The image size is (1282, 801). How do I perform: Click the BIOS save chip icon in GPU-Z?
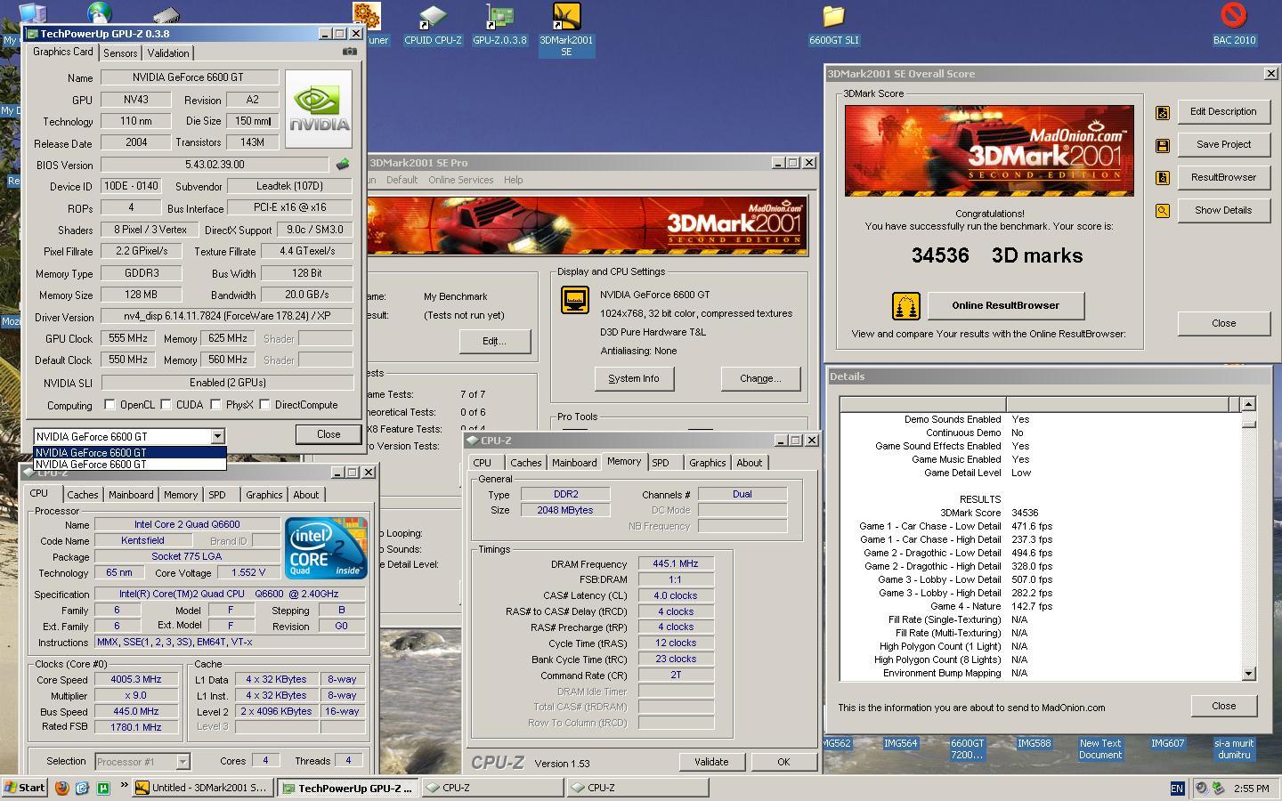[x=343, y=164]
